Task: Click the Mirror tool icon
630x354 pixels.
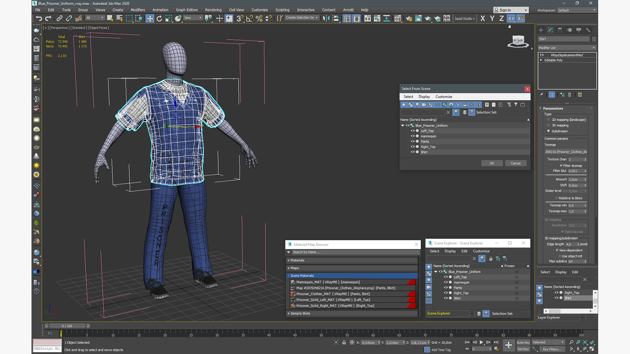Action: coord(326,18)
